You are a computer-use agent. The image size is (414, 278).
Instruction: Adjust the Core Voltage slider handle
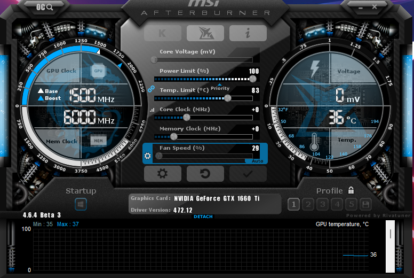(x=154, y=60)
